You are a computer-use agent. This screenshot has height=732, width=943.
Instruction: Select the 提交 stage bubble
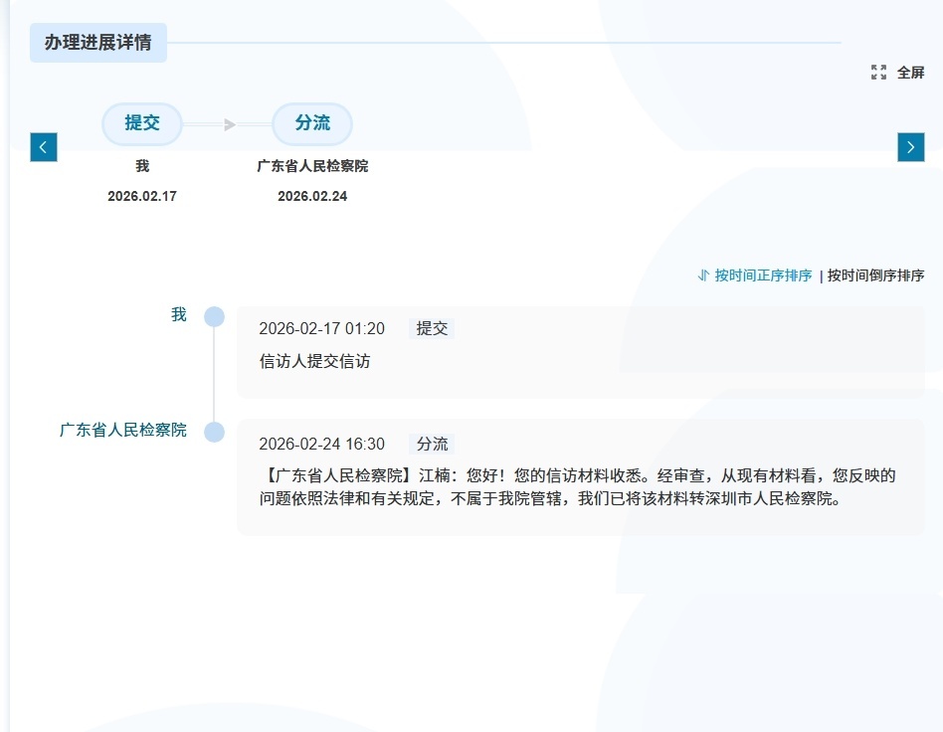coord(142,123)
